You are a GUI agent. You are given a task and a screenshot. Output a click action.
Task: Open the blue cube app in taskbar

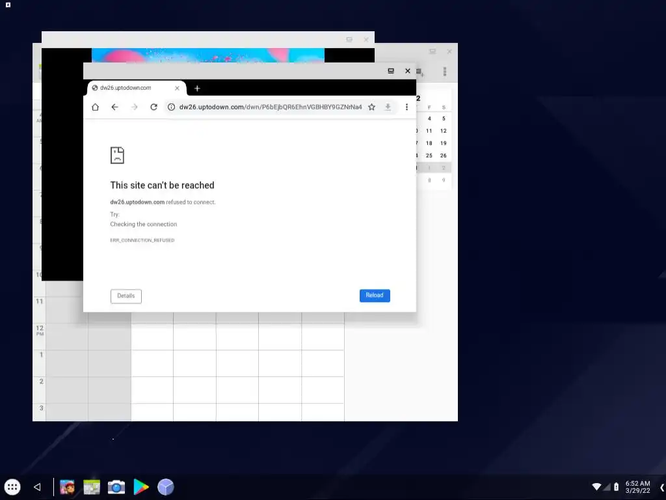[x=166, y=487]
